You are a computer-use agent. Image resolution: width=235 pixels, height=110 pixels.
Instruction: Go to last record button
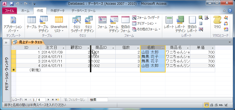(x=53, y=100)
